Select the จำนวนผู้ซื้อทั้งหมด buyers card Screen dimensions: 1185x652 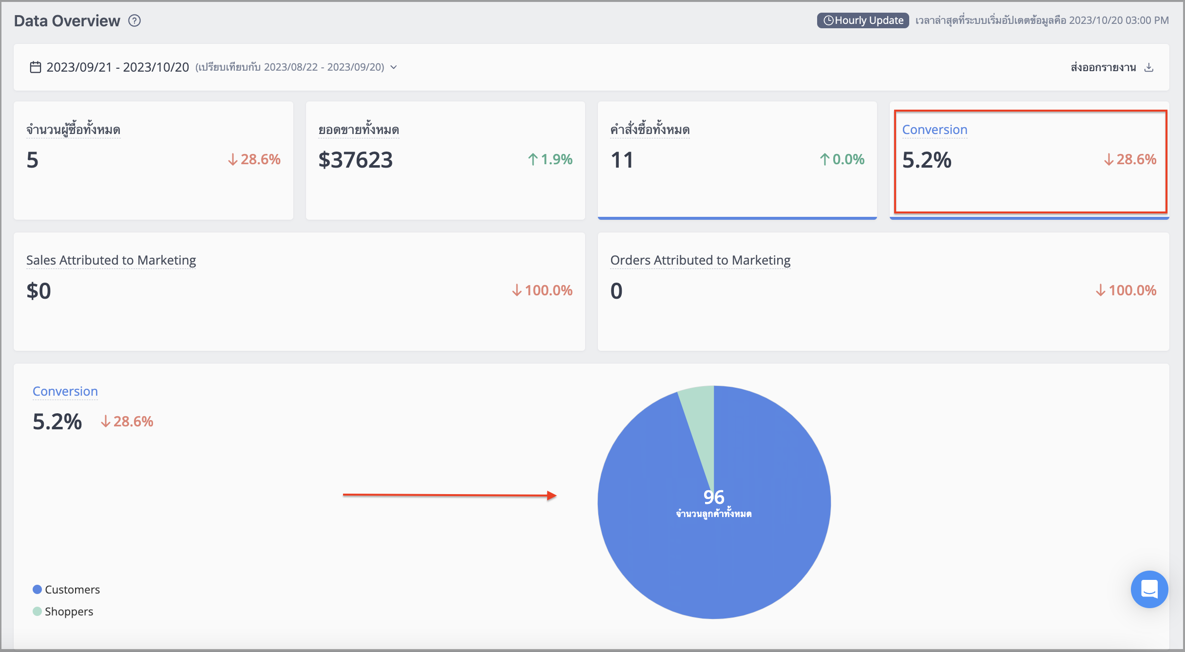pyautogui.click(x=153, y=160)
